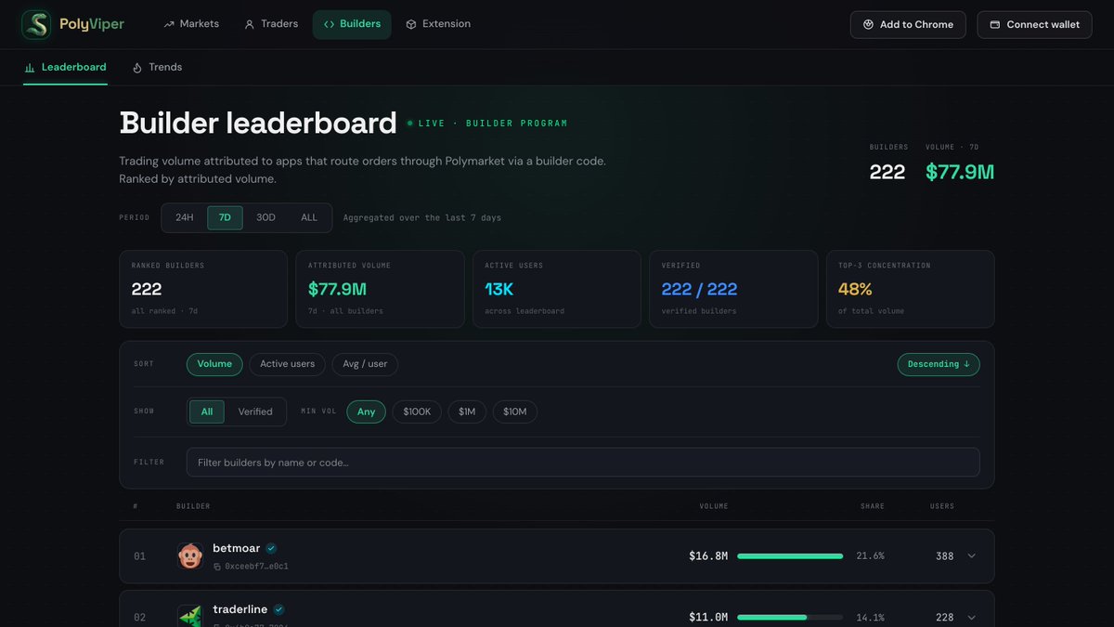Switch to the Trends tab
This screenshot has height=627, width=1114.
tap(157, 67)
